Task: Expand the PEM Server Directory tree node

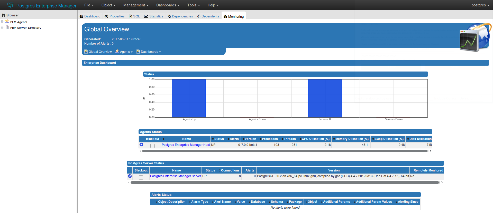Action: tap(2, 27)
